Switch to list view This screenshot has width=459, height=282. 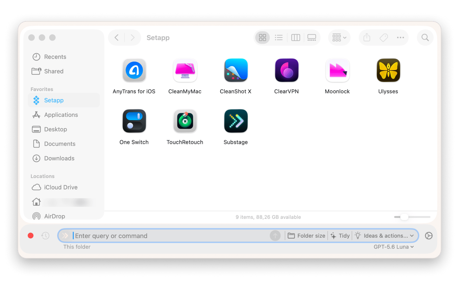(279, 38)
